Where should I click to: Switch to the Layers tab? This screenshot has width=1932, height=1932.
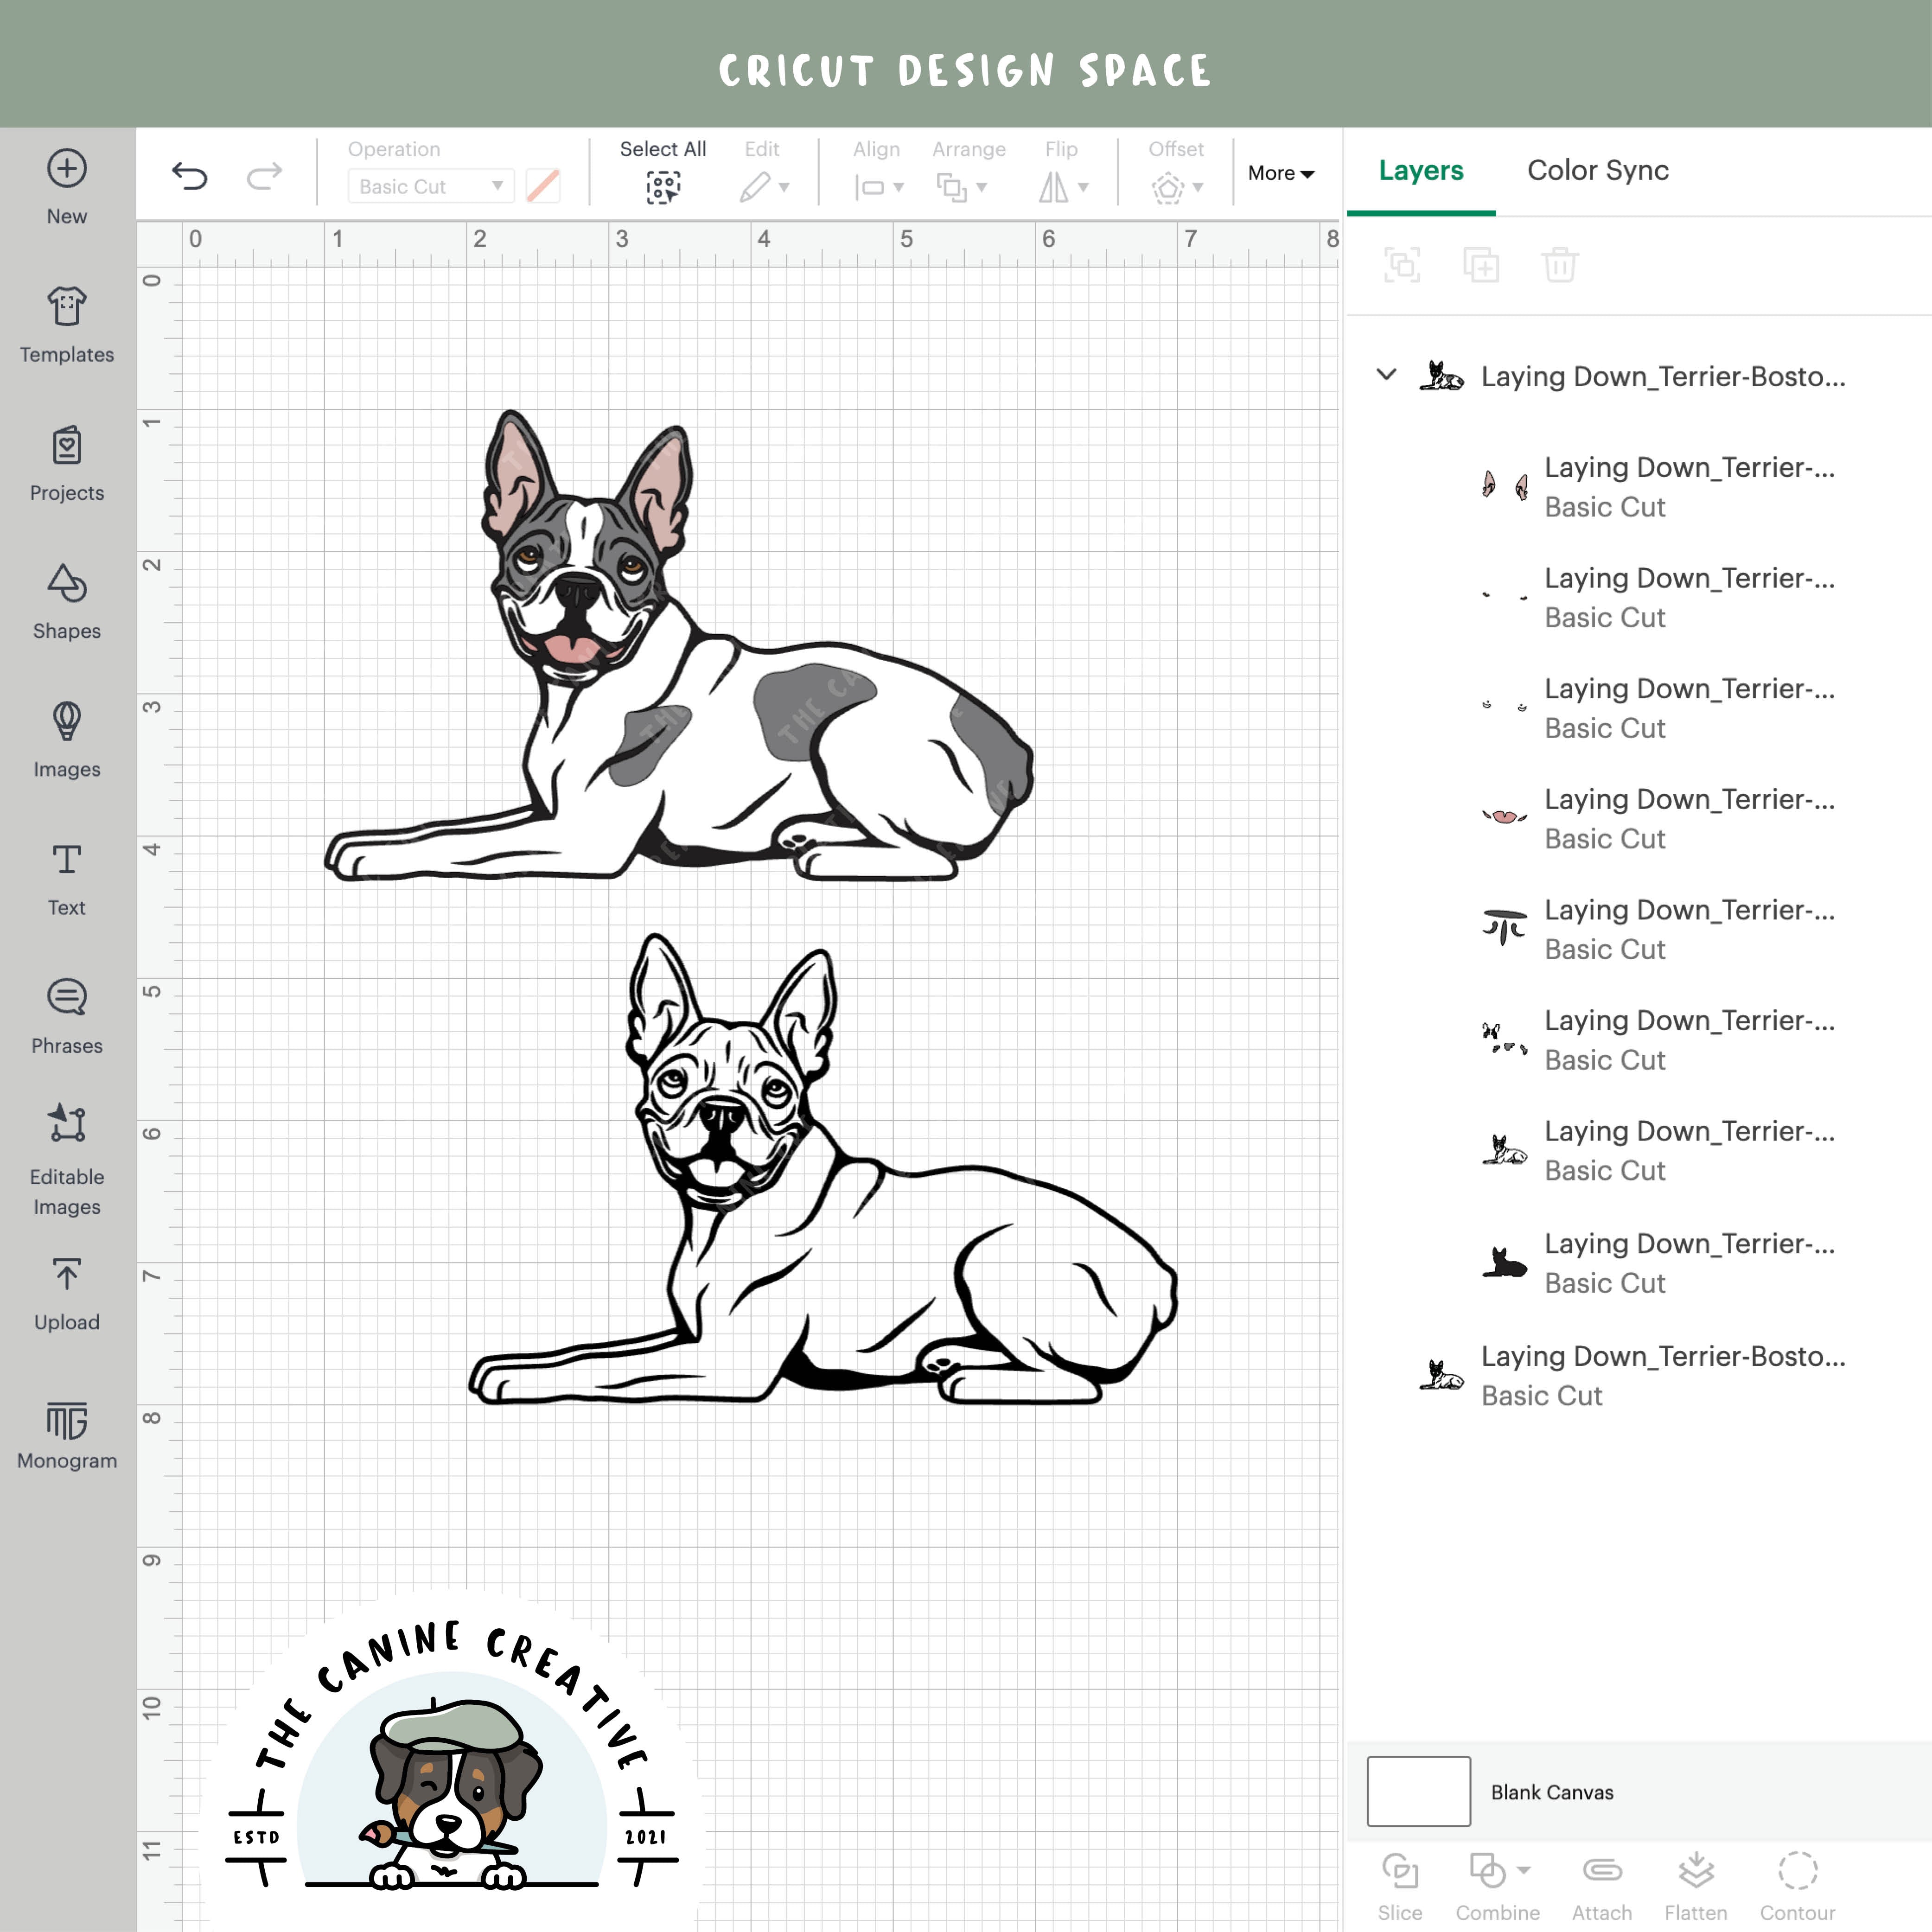point(1420,170)
